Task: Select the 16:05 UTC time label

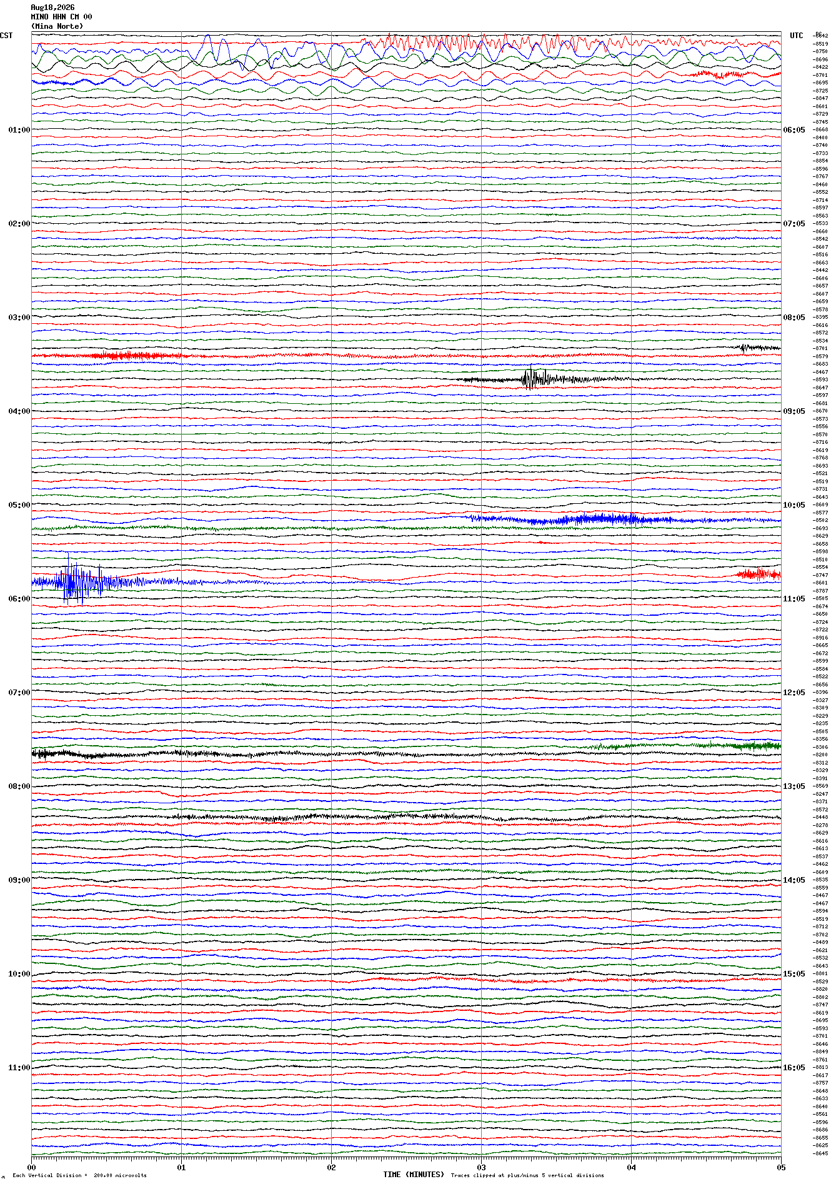Action: 794,1068
